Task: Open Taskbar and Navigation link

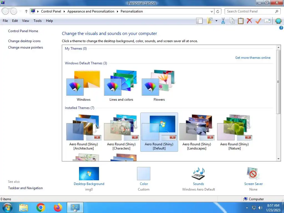Action: (25, 188)
